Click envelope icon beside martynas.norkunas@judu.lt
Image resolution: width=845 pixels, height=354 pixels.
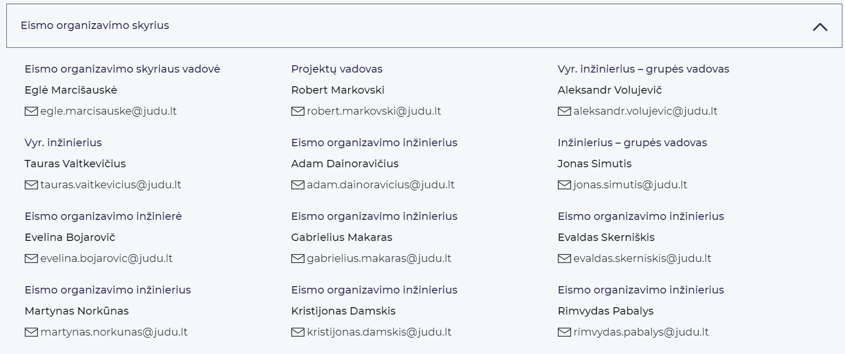coord(31,332)
